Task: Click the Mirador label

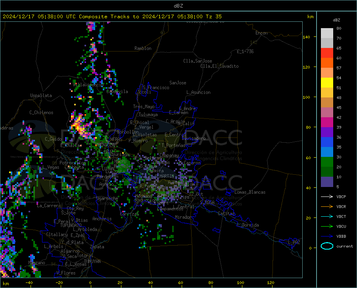Action: tap(183, 217)
